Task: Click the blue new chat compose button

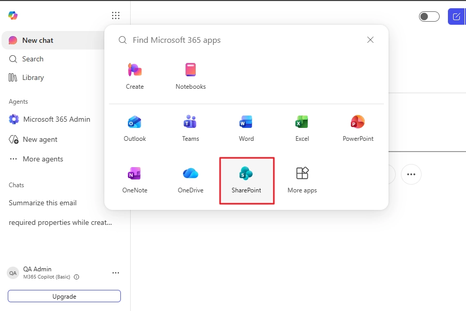Action: click(x=456, y=17)
